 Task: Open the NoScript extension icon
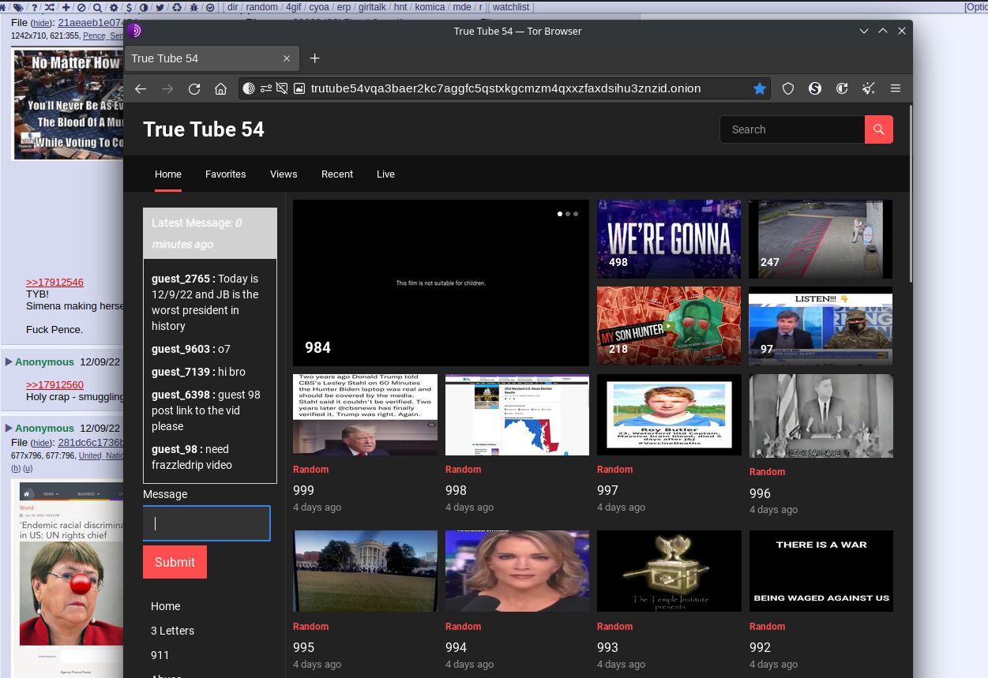coord(815,88)
